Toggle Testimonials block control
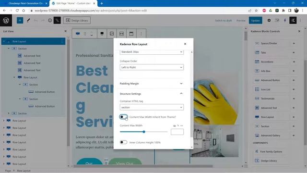 pos(294,99)
